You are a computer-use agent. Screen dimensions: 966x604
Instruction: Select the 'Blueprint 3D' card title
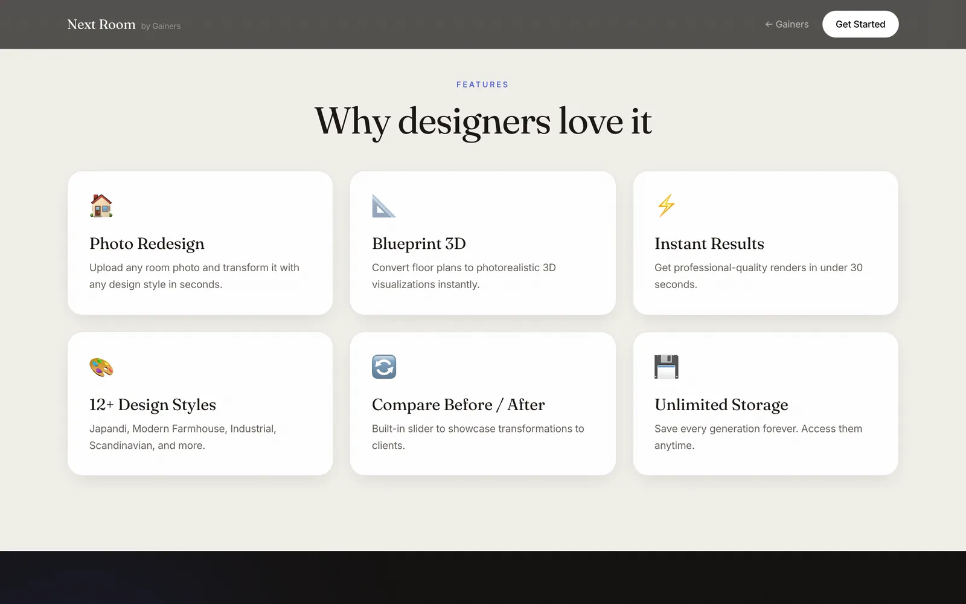coord(419,243)
